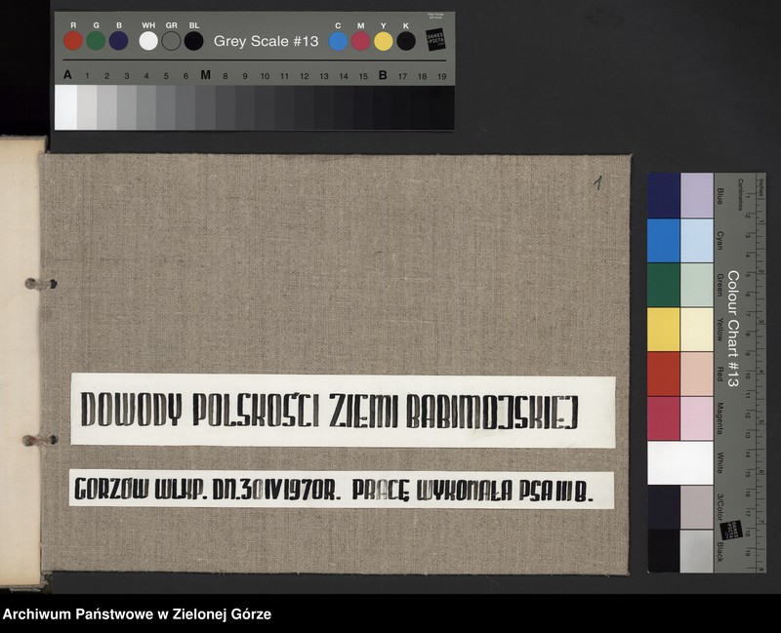Click the text 'PRACĘ WYKONAŁA PSA III B.'
This screenshot has height=633, width=781.
pos(473,491)
